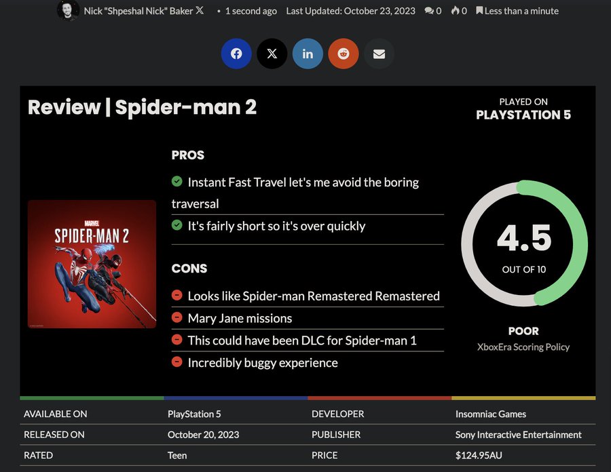The width and height of the screenshot is (611, 472).
Task: Click the Spider-Man 2 cover art
Action: point(92,264)
